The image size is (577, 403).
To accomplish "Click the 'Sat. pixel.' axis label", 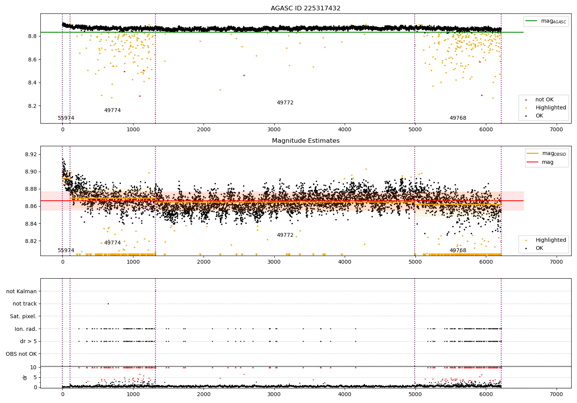I will coord(23,317).
